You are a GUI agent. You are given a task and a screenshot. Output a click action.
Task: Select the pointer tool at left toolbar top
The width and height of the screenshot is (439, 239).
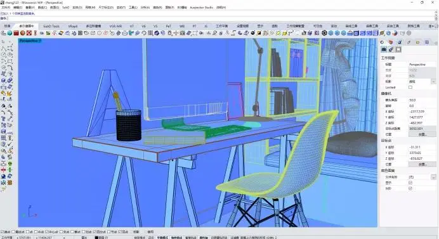pyautogui.click(x=3, y=41)
